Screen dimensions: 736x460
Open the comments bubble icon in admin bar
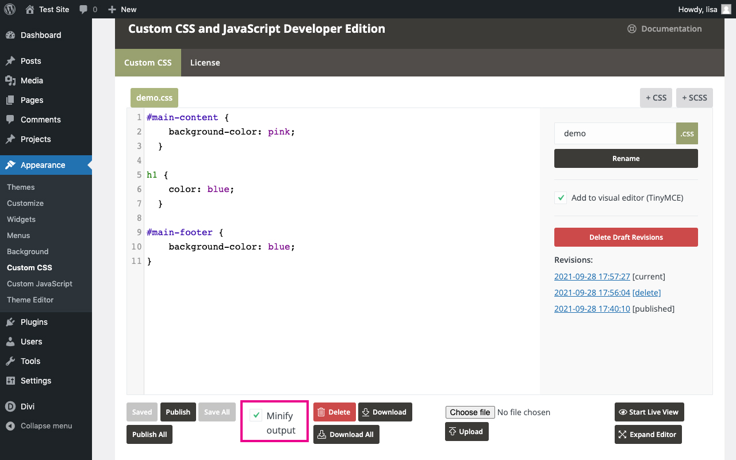click(x=83, y=9)
